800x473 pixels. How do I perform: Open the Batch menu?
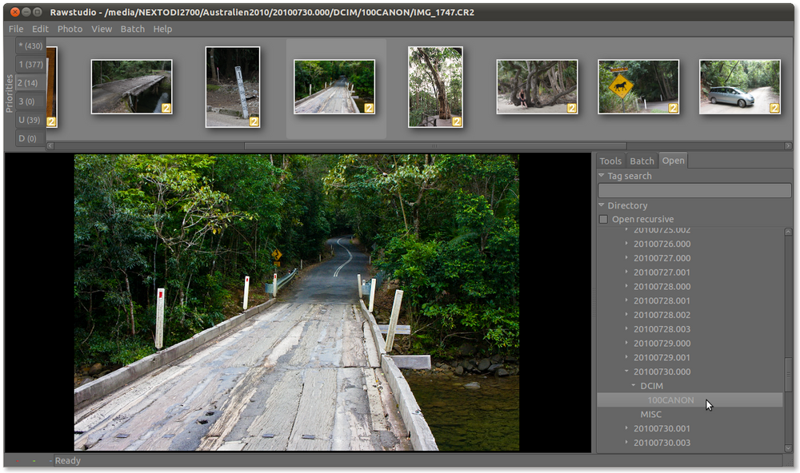[x=133, y=29]
